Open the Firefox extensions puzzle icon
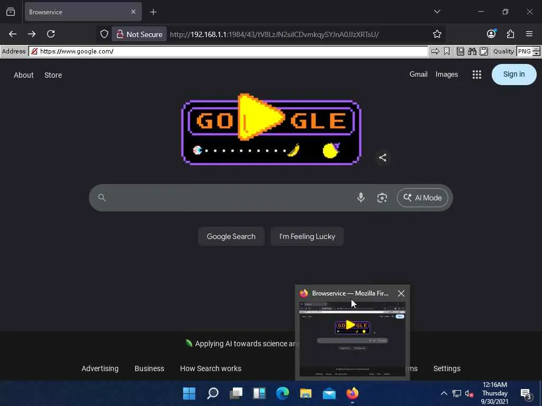Viewport: 542px width, 406px height. pyautogui.click(x=510, y=34)
